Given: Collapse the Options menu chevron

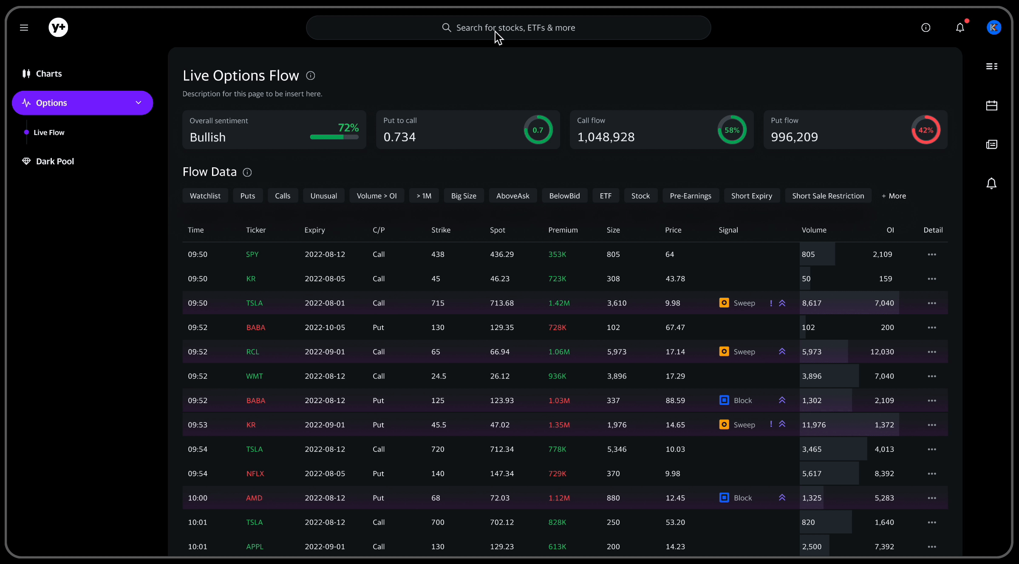Looking at the screenshot, I should click(139, 103).
